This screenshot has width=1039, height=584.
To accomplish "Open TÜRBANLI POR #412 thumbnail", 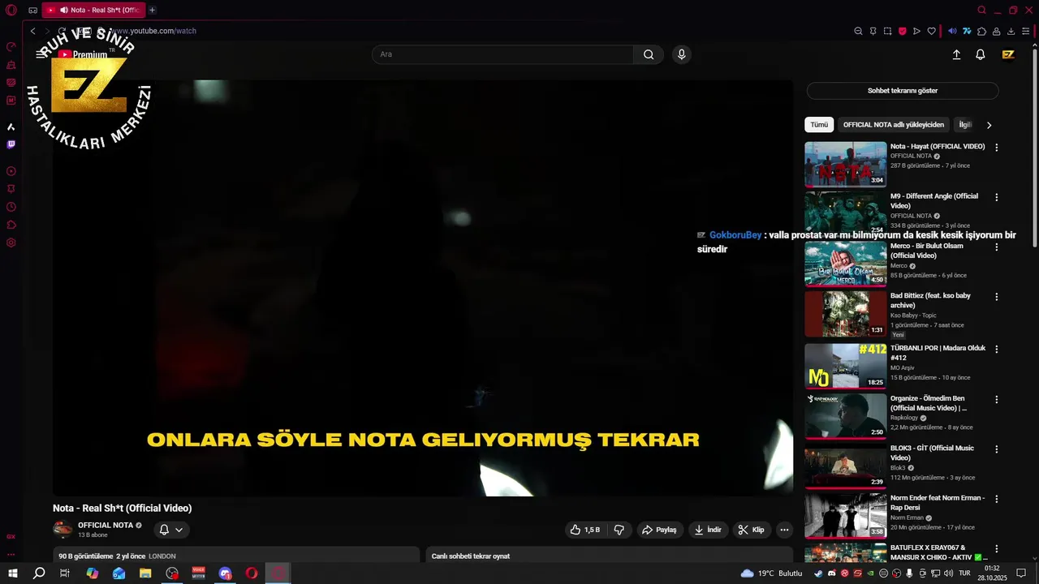I will [x=846, y=366].
